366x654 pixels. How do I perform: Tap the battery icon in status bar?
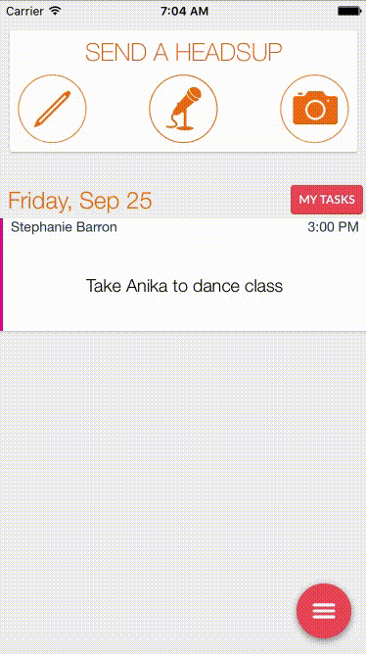pos(349,12)
